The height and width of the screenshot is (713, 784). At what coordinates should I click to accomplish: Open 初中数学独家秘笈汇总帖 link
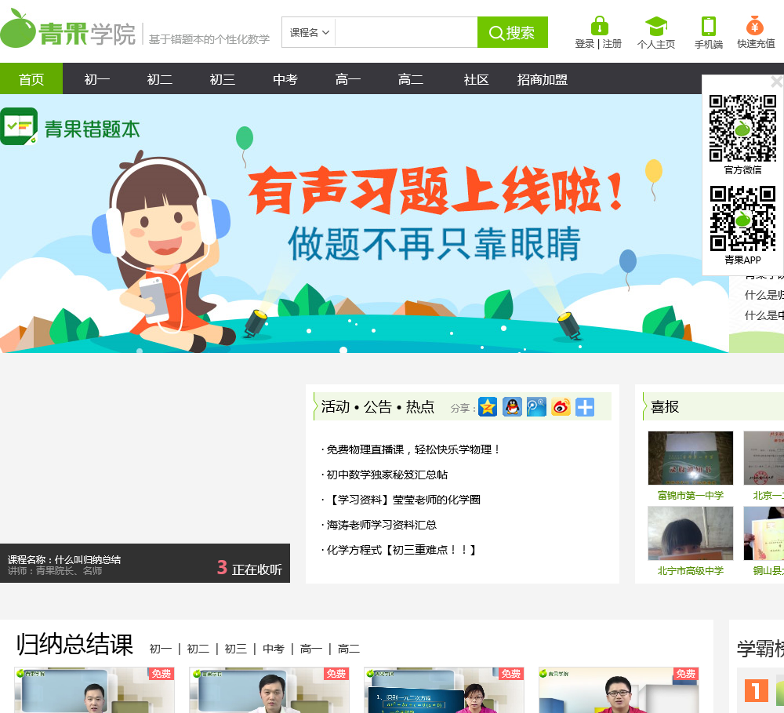[x=387, y=475]
